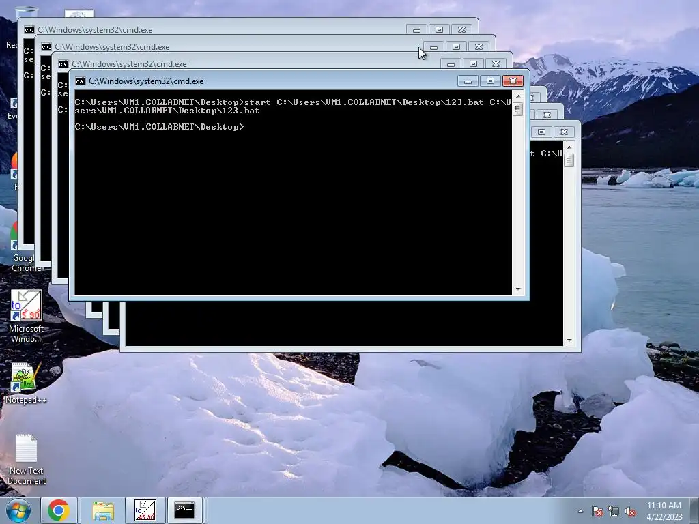The height and width of the screenshot is (524, 699).
Task: Click the front cmd window's scrollbar thumb
Action: 517,109
